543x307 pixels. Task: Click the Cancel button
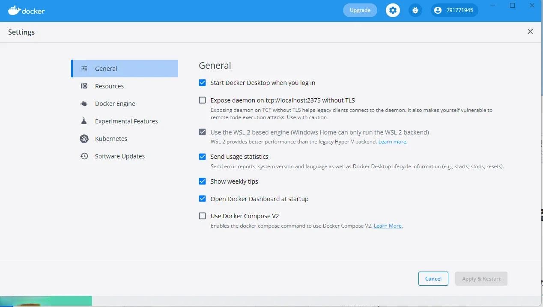coord(433,278)
